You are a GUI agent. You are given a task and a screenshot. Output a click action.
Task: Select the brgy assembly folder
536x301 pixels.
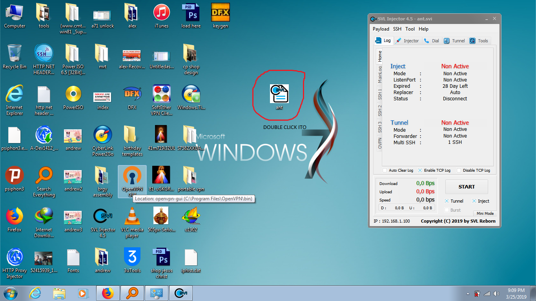coord(103,175)
